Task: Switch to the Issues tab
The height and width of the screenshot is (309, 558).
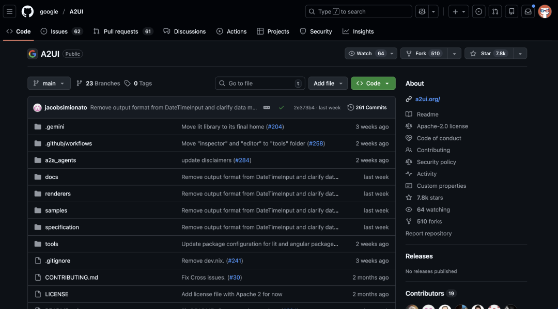Action: coord(61,31)
